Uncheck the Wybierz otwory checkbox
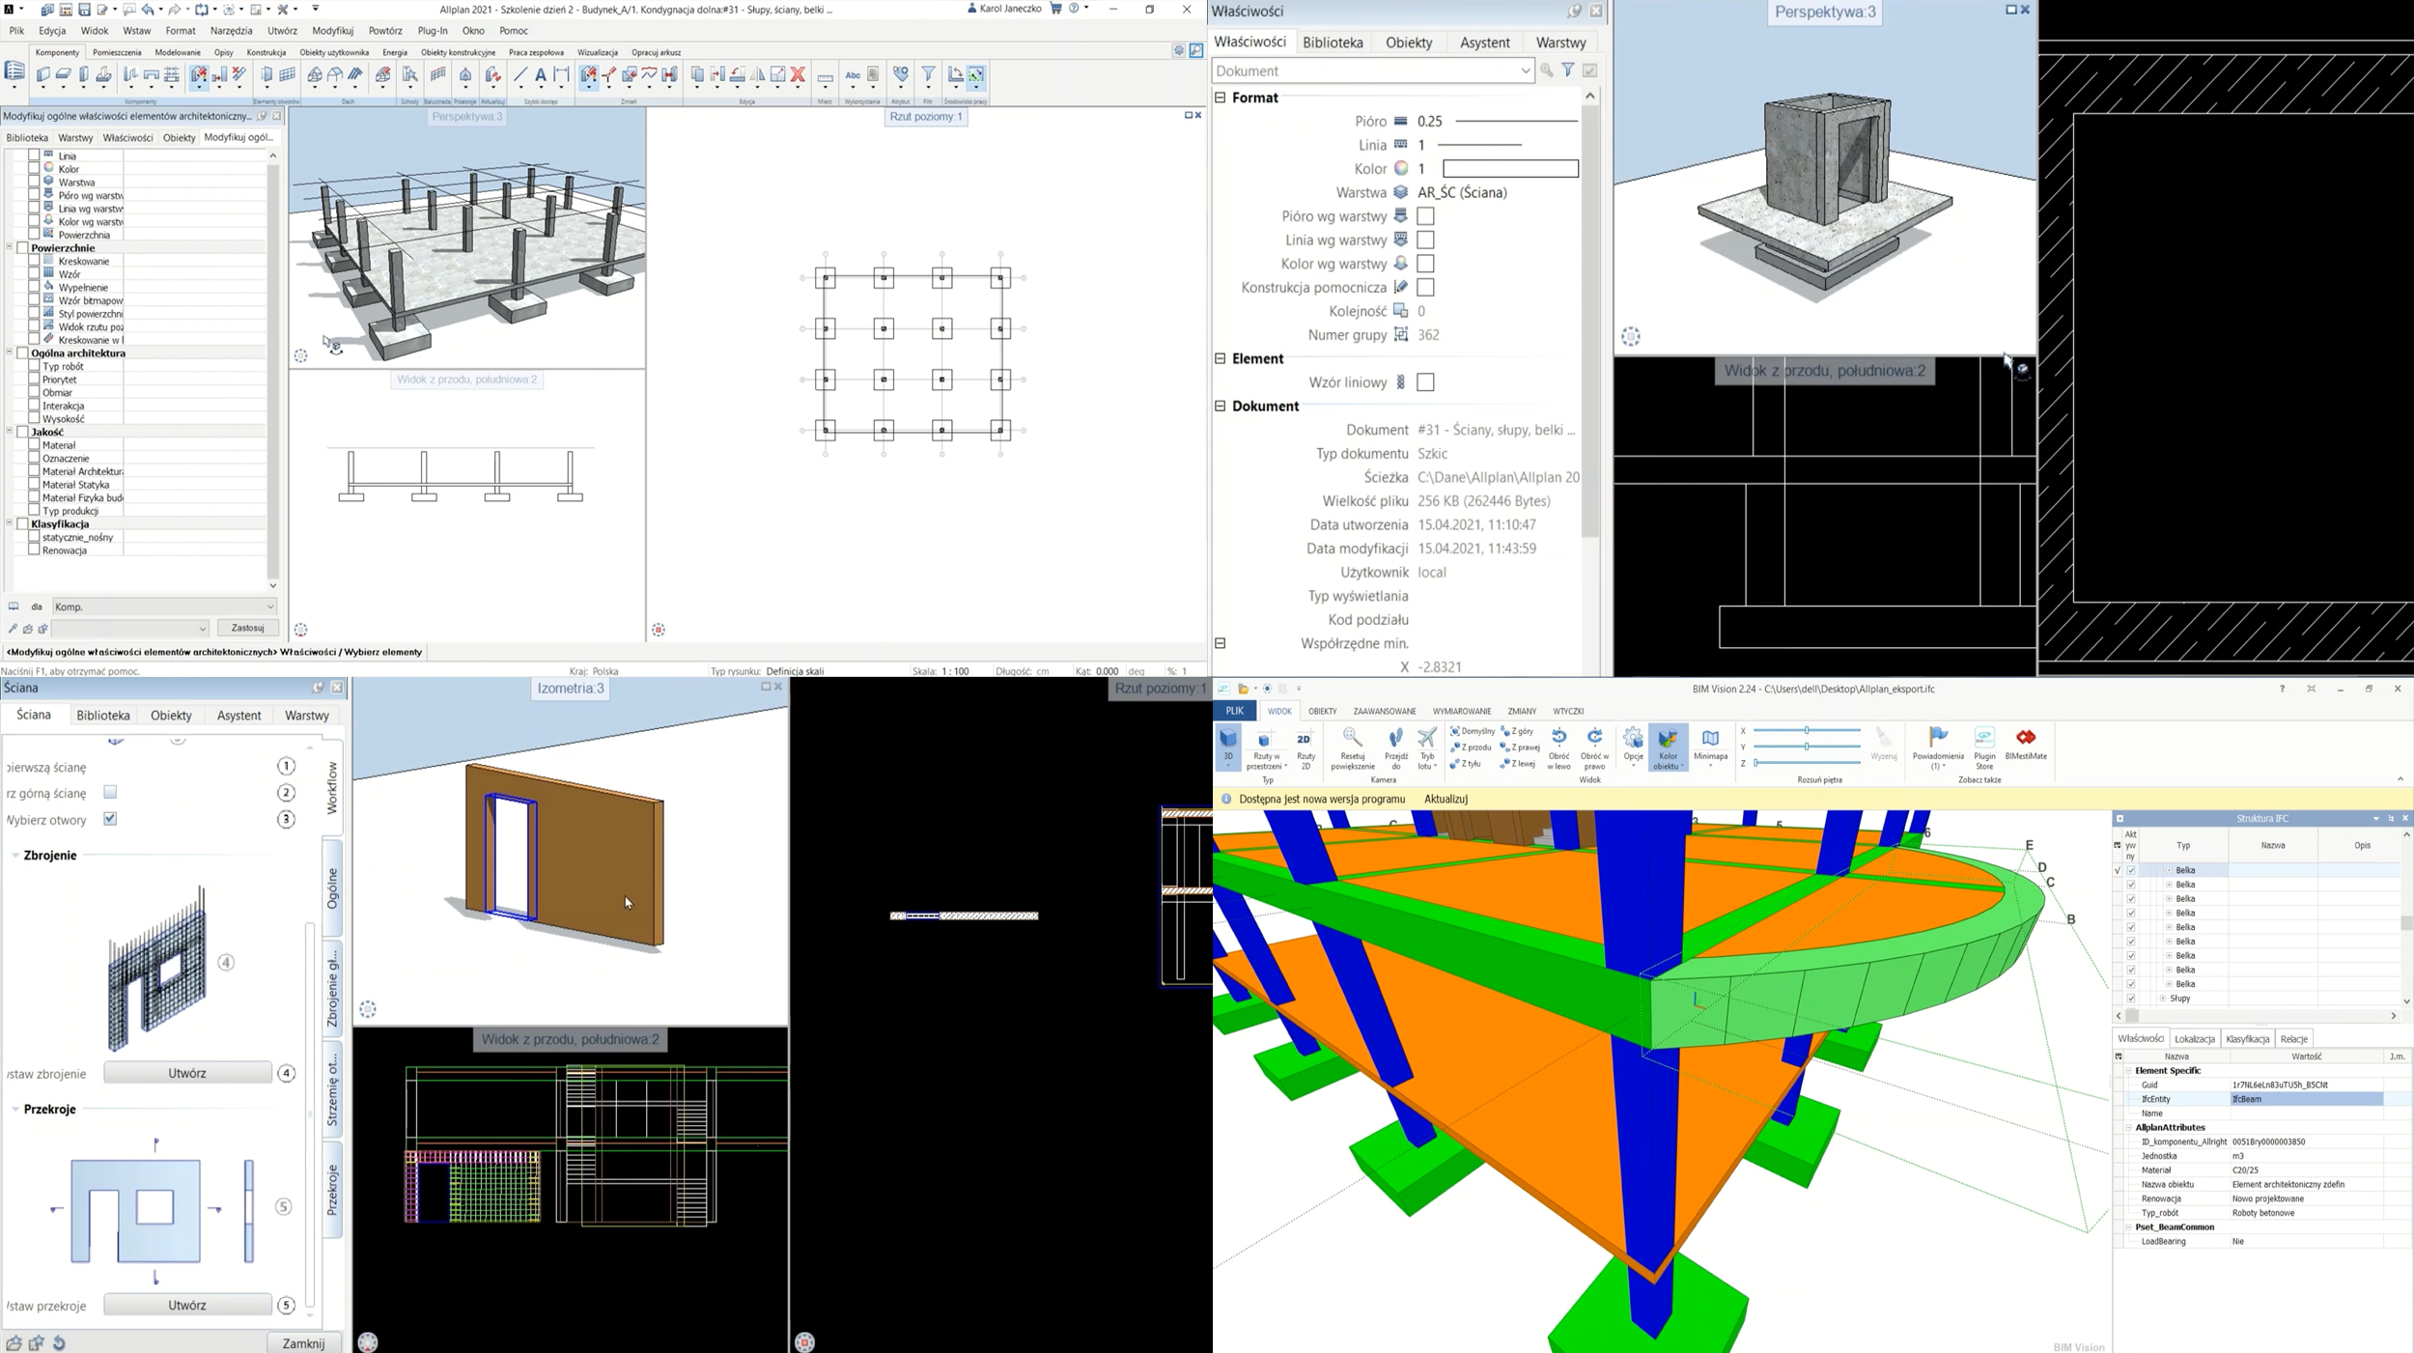 click(110, 819)
